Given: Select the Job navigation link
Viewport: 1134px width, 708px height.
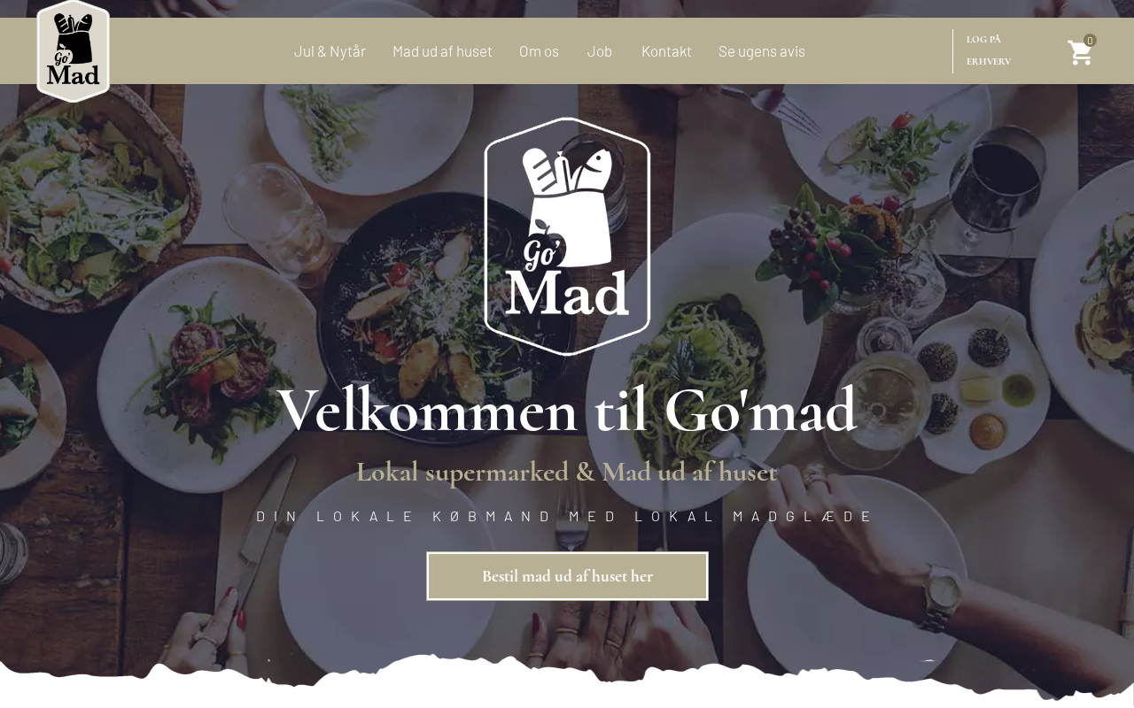Looking at the screenshot, I should tap(600, 51).
